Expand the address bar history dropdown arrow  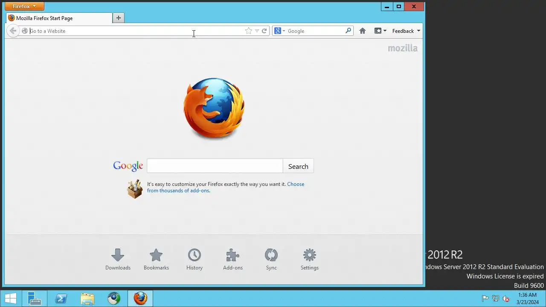257,31
